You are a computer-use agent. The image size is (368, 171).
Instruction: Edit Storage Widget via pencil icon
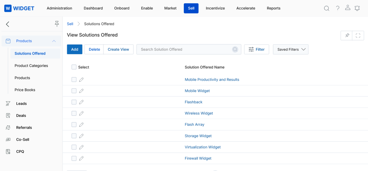(x=81, y=136)
